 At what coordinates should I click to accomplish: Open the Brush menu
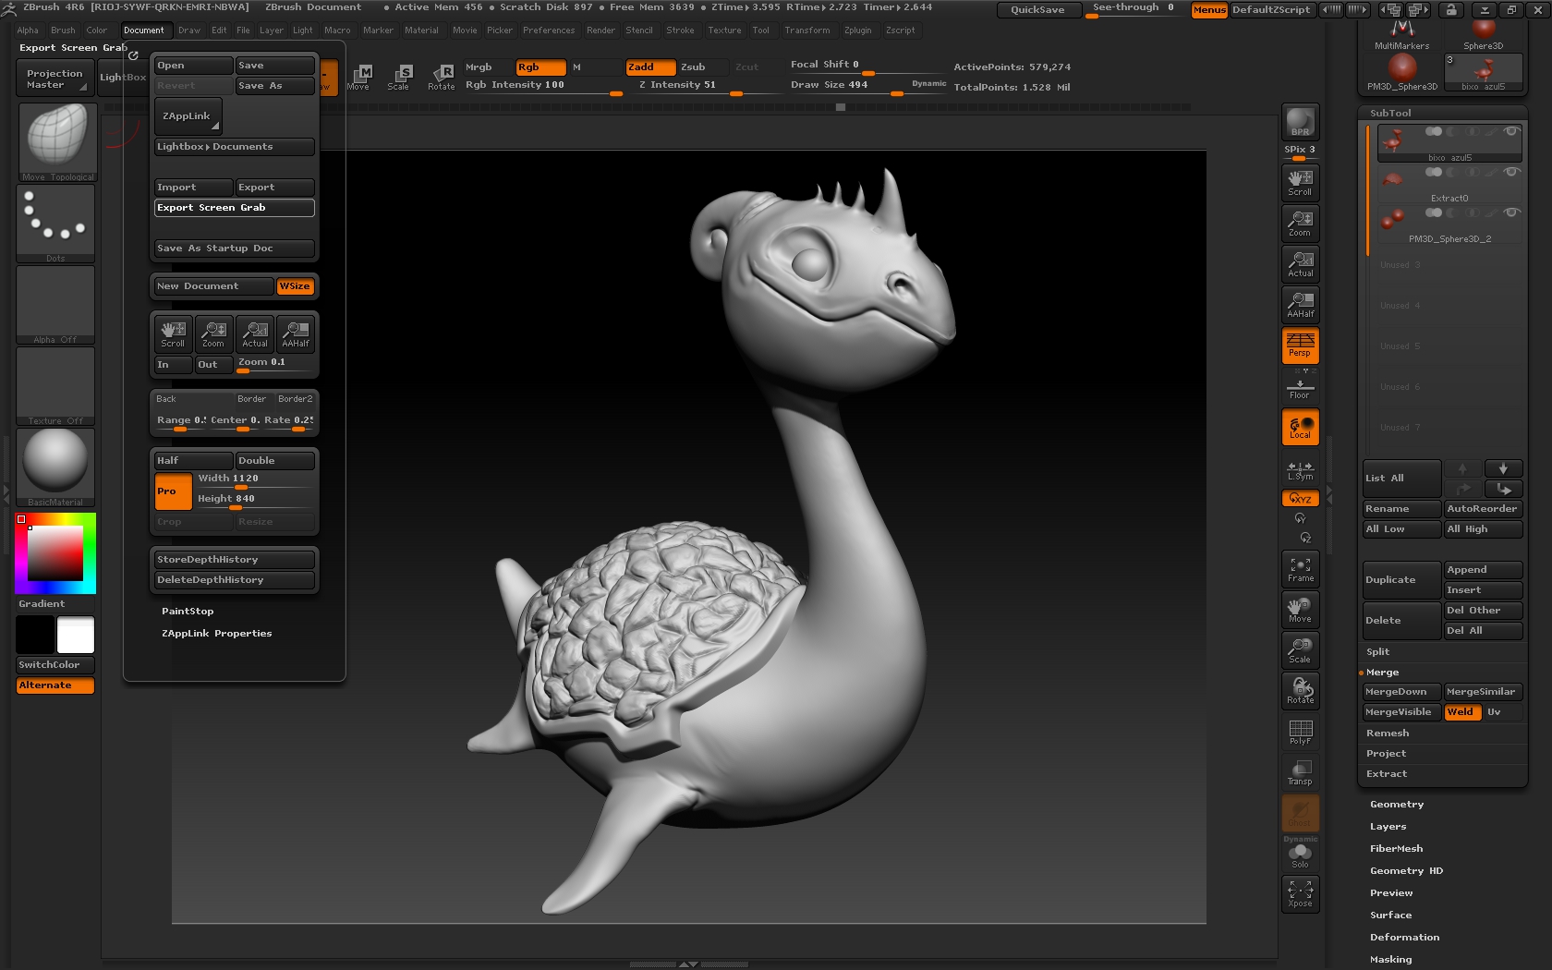click(x=63, y=30)
